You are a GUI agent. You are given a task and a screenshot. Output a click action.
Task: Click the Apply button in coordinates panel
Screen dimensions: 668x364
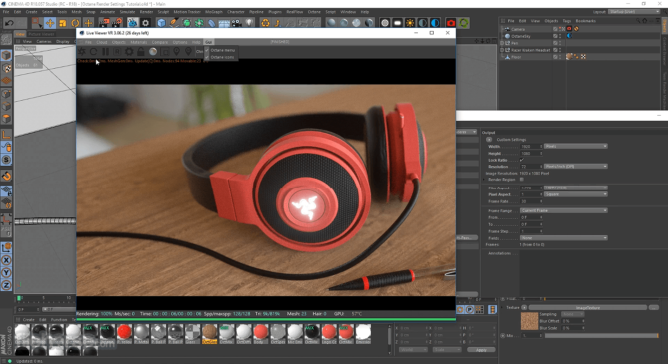point(481,350)
